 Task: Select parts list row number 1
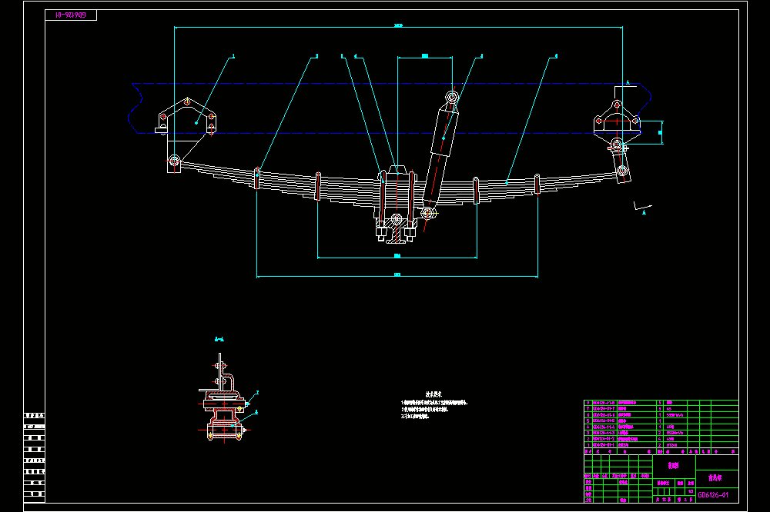(661, 445)
